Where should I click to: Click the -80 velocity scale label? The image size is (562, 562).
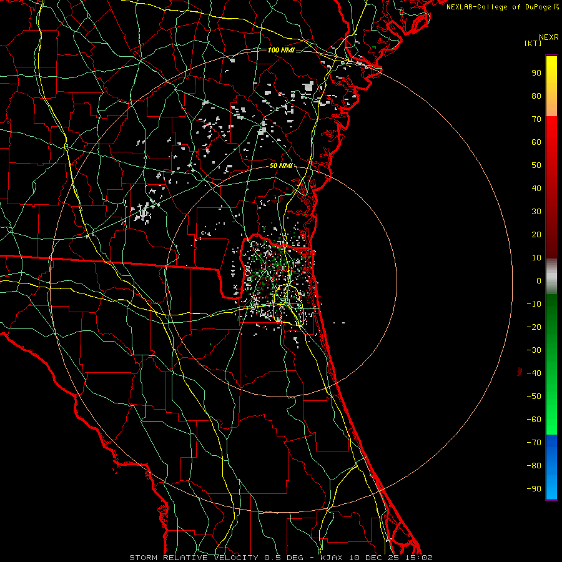[534, 466]
